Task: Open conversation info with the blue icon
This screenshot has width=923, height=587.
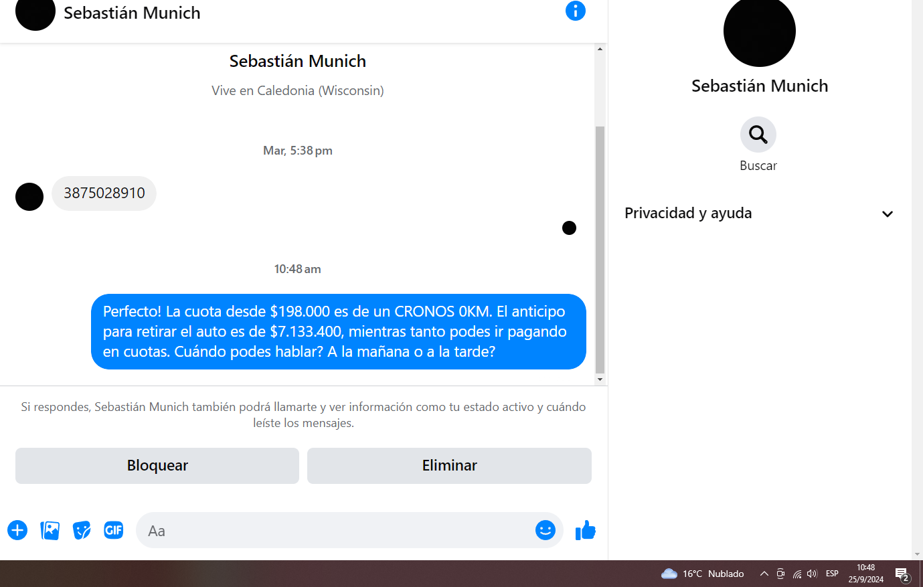Action: (x=576, y=11)
